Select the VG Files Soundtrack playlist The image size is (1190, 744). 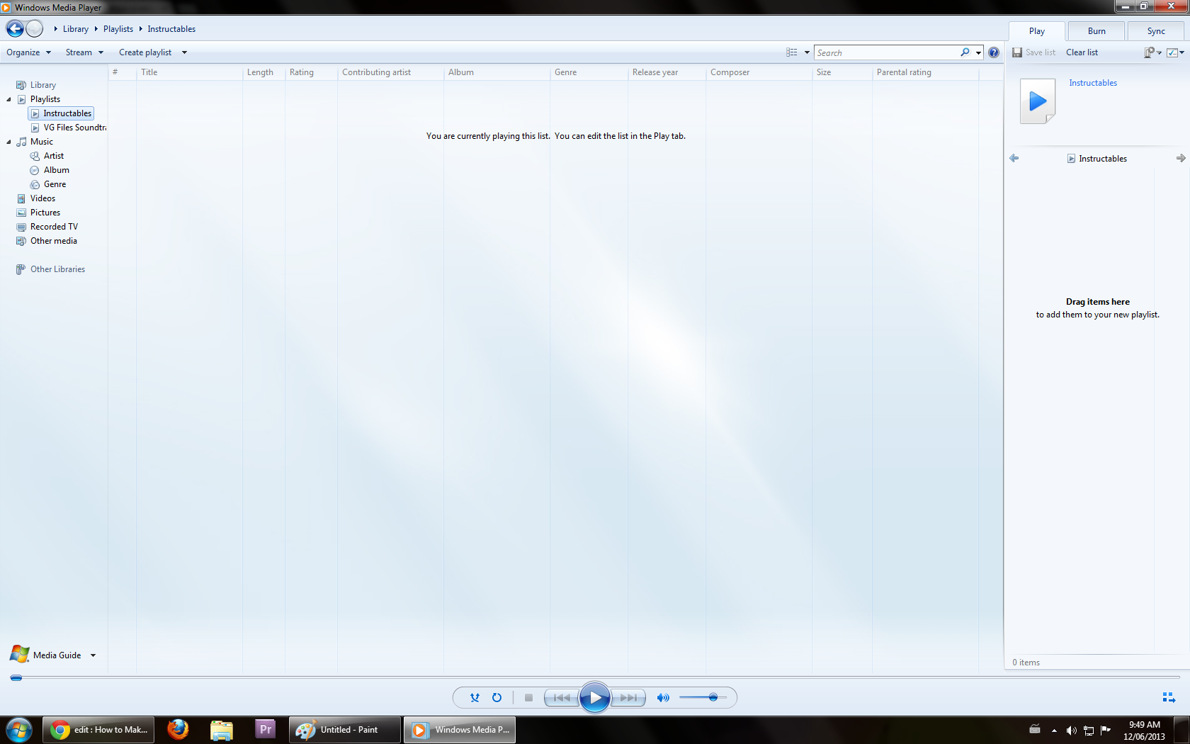69,128
